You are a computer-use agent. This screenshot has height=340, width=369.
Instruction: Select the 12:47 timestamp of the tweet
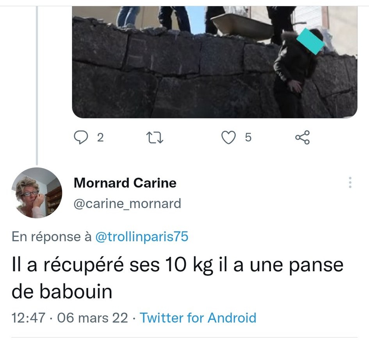tap(28, 318)
